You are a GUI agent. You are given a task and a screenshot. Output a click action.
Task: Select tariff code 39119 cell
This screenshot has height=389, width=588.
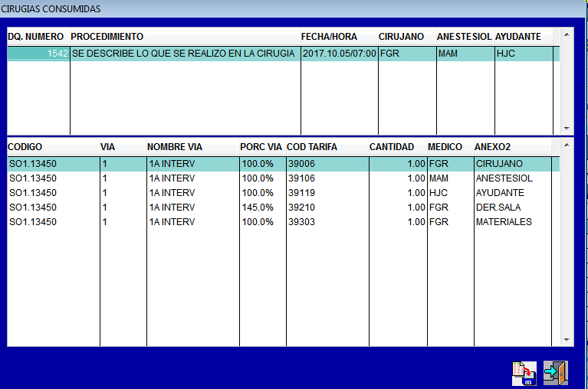point(327,193)
